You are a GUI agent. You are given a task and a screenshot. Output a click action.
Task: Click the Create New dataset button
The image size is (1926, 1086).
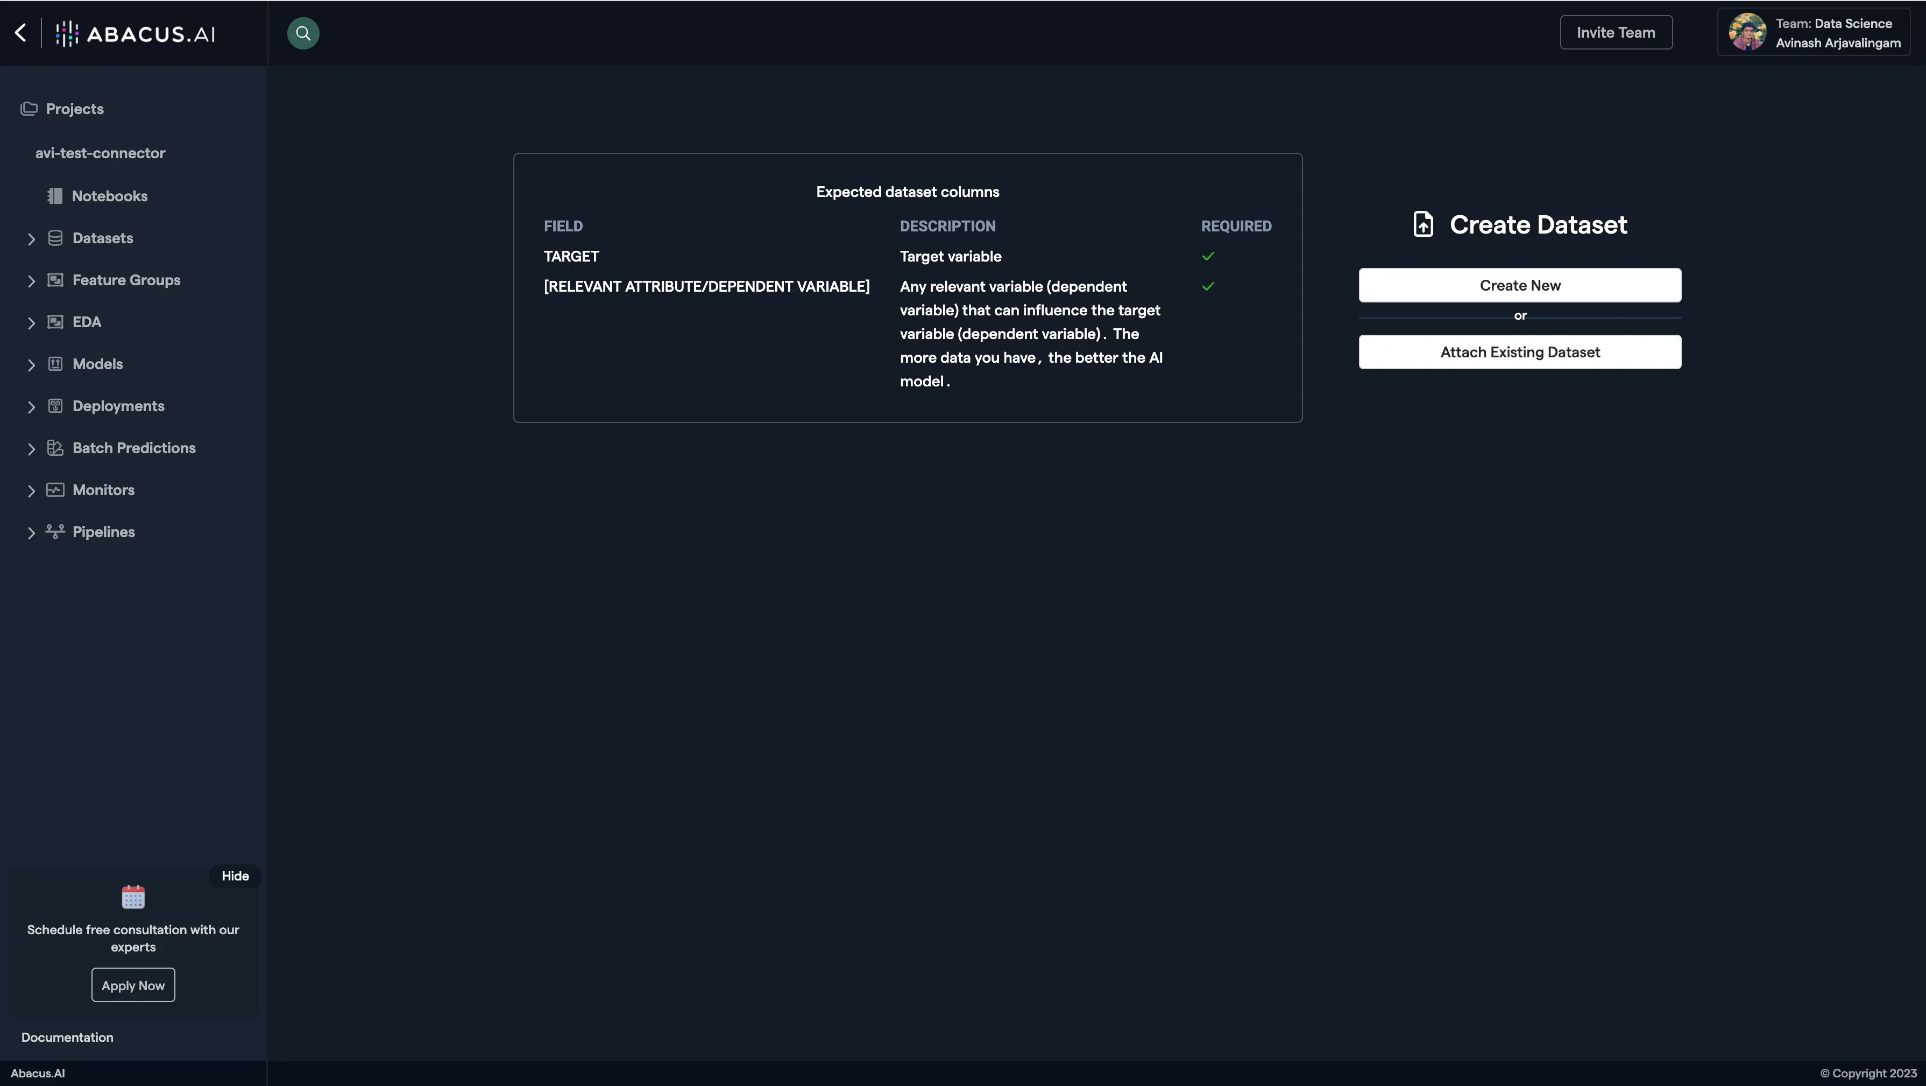(1519, 284)
